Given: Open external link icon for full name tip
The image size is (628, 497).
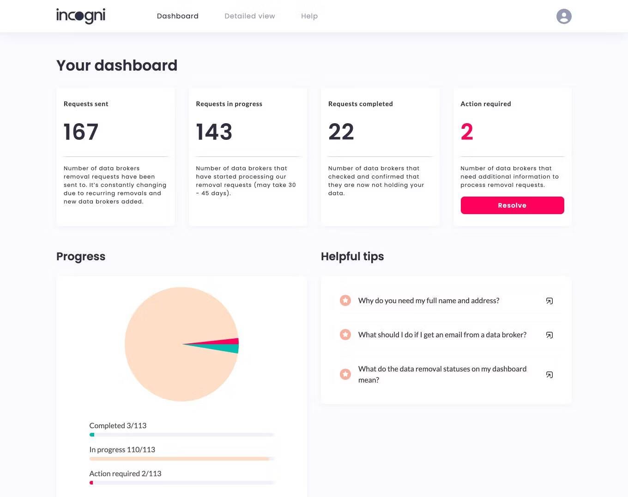Looking at the screenshot, I should pyautogui.click(x=549, y=301).
